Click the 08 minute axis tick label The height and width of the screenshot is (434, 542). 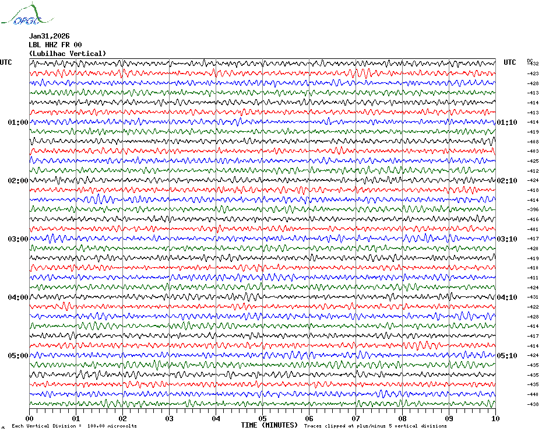tap(402, 419)
